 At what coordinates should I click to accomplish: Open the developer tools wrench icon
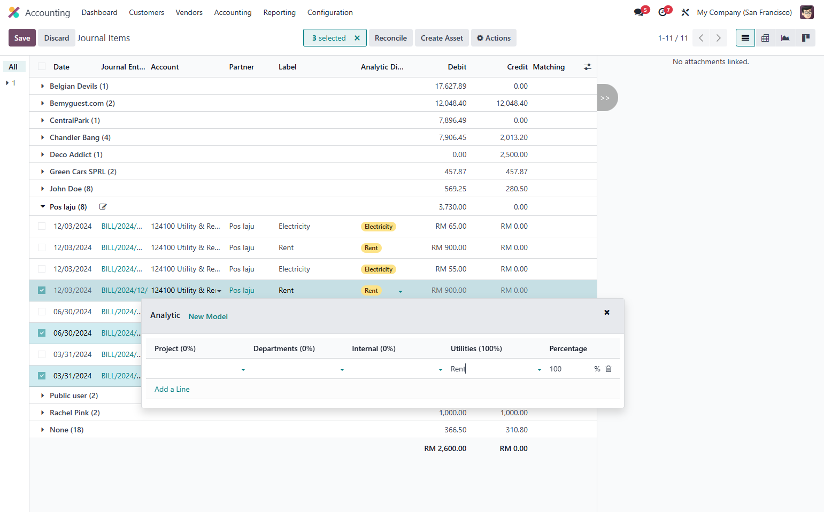tap(685, 12)
